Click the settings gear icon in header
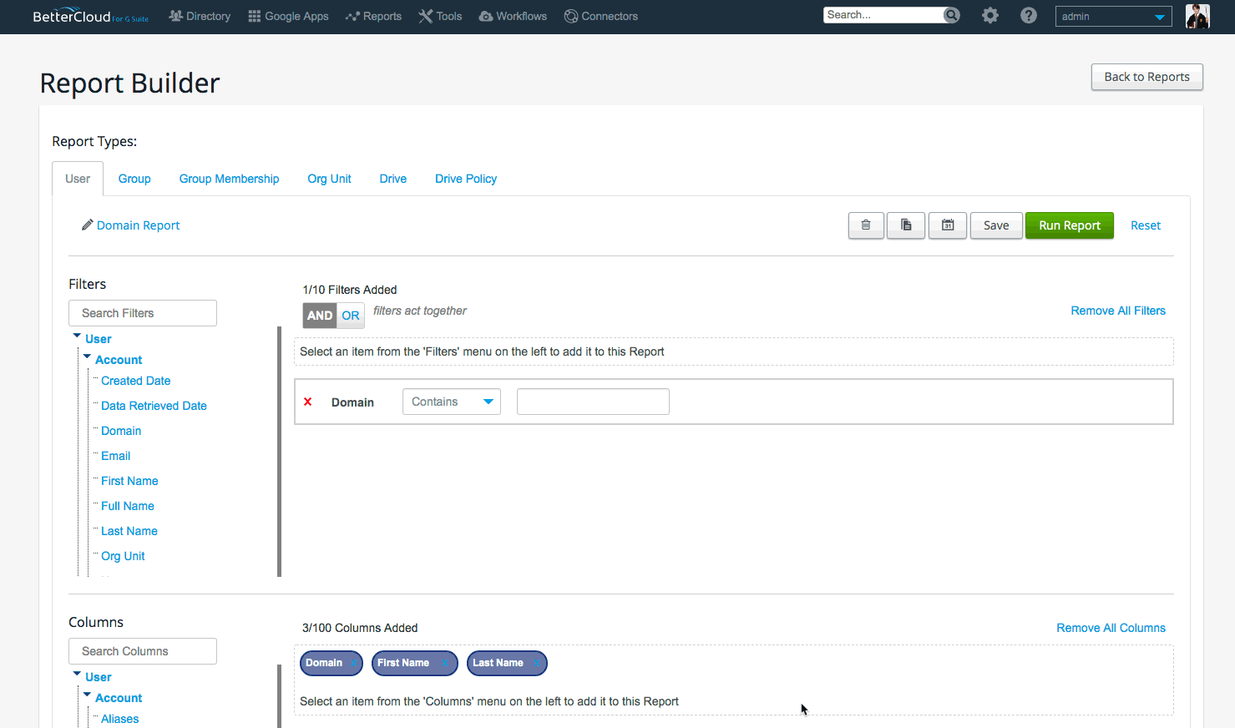This screenshot has width=1235, height=728. (x=990, y=16)
